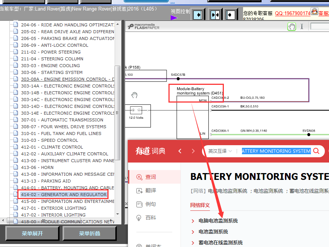Click the purple play arrow icon

click(x=174, y=18)
